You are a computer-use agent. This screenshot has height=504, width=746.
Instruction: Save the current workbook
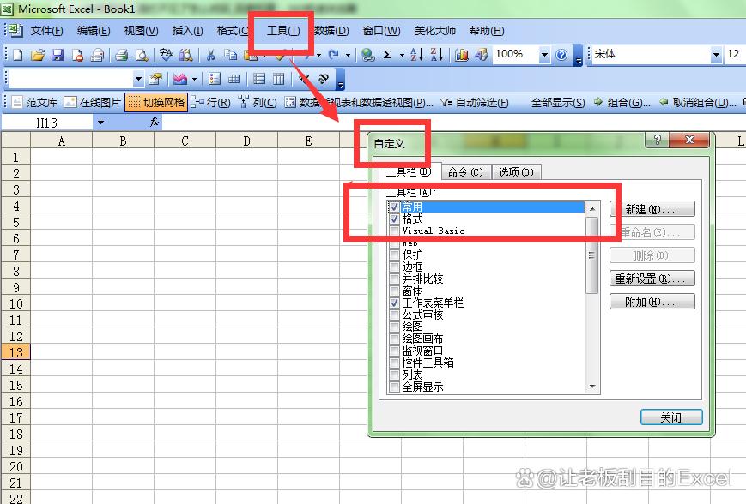(57, 55)
